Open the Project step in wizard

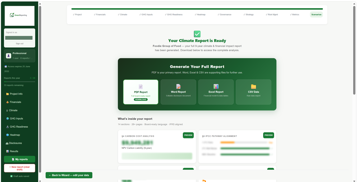point(77,15)
